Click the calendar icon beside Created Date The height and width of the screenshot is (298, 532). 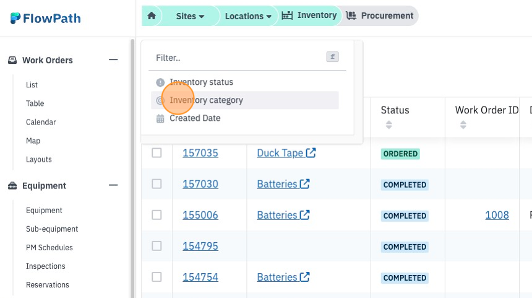click(x=160, y=118)
